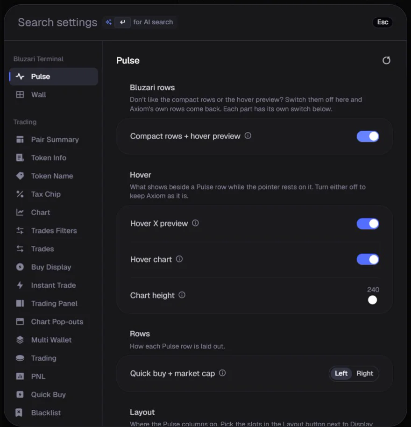This screenshot has width=411, height=427.
Task: Select Chart Pop-outs in the sidebar
Action: [54, 321]
